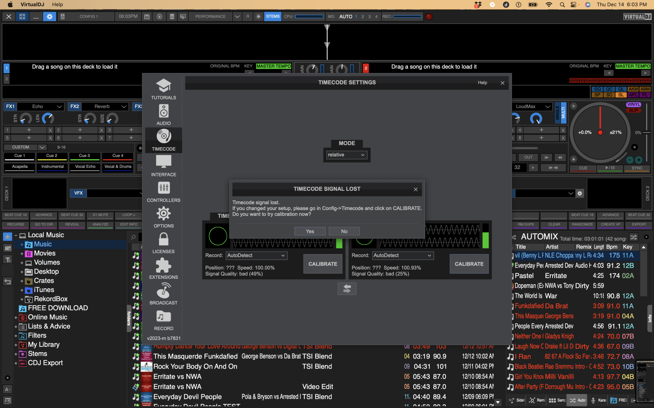The width and height of the screenshot is (654, 408).
Task: Click the blue settings gear in top toolbar
Action: point(50,17)
